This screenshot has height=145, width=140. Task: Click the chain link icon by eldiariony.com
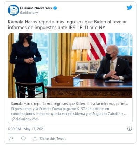click(x=13, y=119)
